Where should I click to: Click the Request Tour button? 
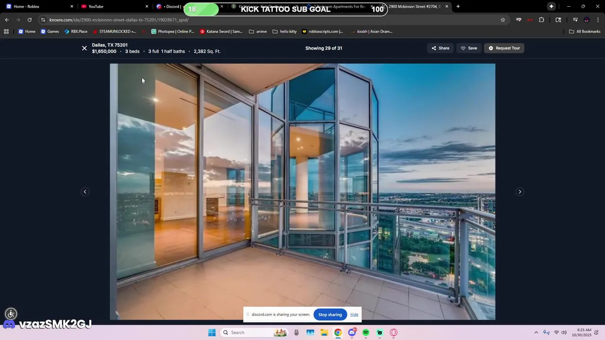click(x=504, y=48)
